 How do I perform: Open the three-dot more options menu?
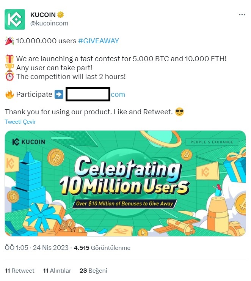point(242,15)
